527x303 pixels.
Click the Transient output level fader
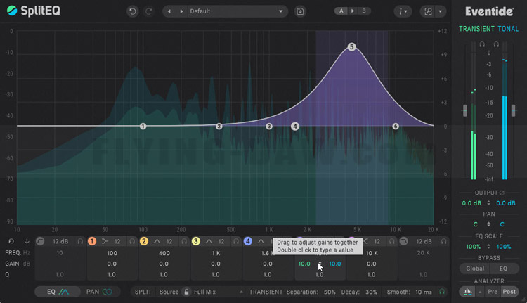[465, 110]
